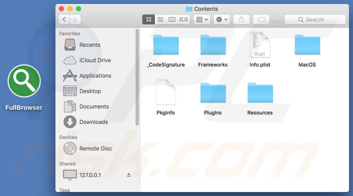Switch to column view mode
353x196 pixels.
pyautogui.click(x=172, y=20)
